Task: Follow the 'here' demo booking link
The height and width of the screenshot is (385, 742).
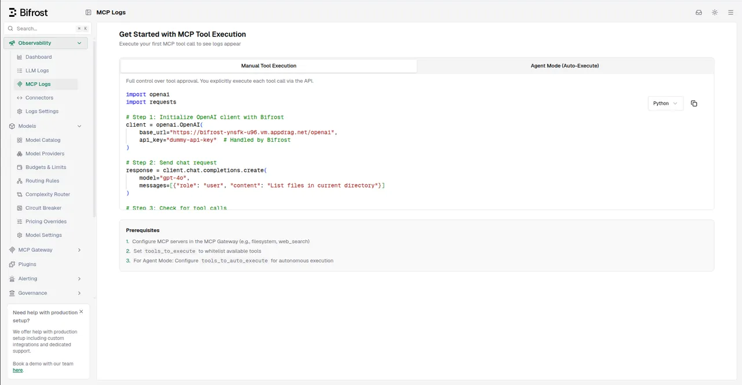Action: 18,371
